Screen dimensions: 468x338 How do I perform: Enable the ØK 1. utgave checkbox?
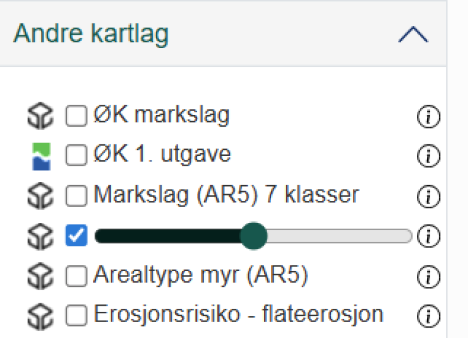[x=76, y=156]
